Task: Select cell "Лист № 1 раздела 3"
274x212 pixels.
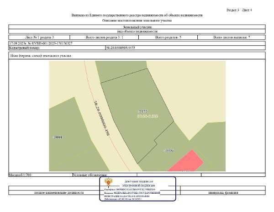Action: (39, 37)
